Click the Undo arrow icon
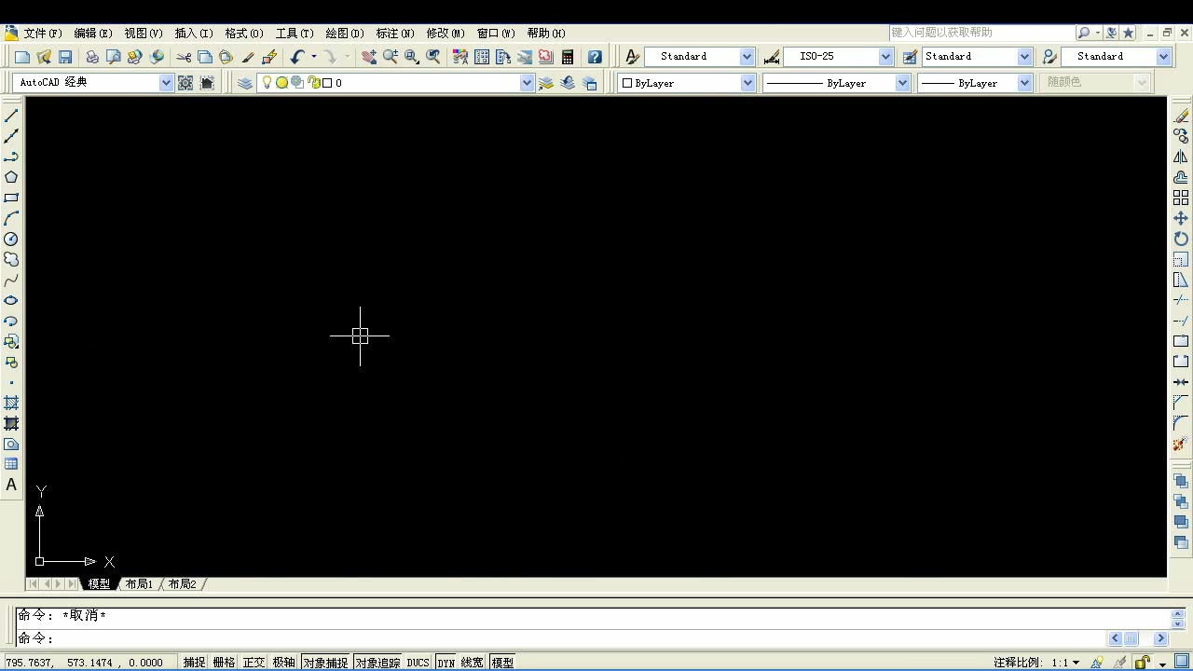Image resolution: width=1193 pixels, height=671 pixels. click(x=297, y=57)
